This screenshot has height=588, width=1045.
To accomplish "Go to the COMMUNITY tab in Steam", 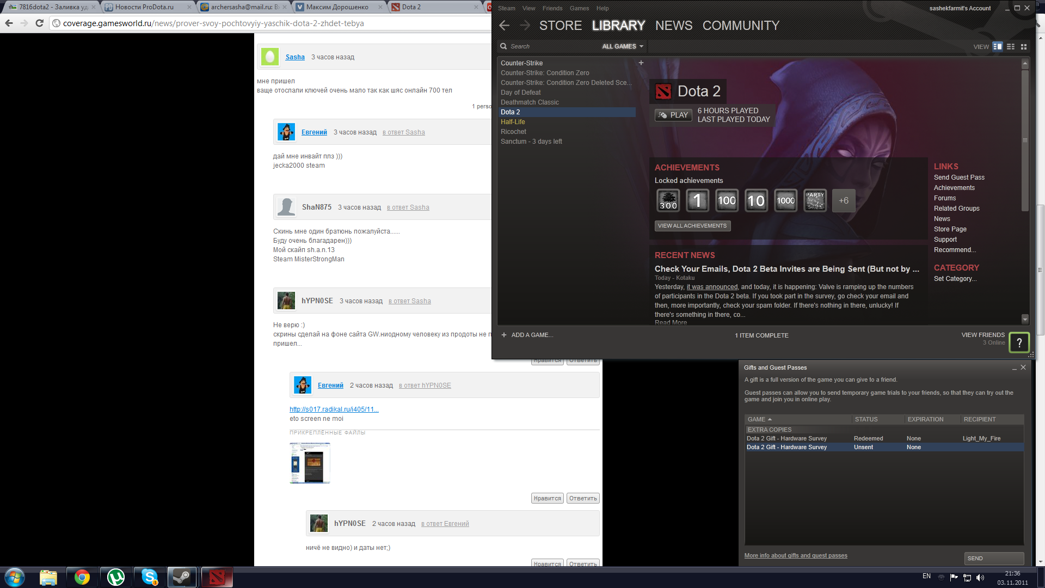I will coord(741,26).
